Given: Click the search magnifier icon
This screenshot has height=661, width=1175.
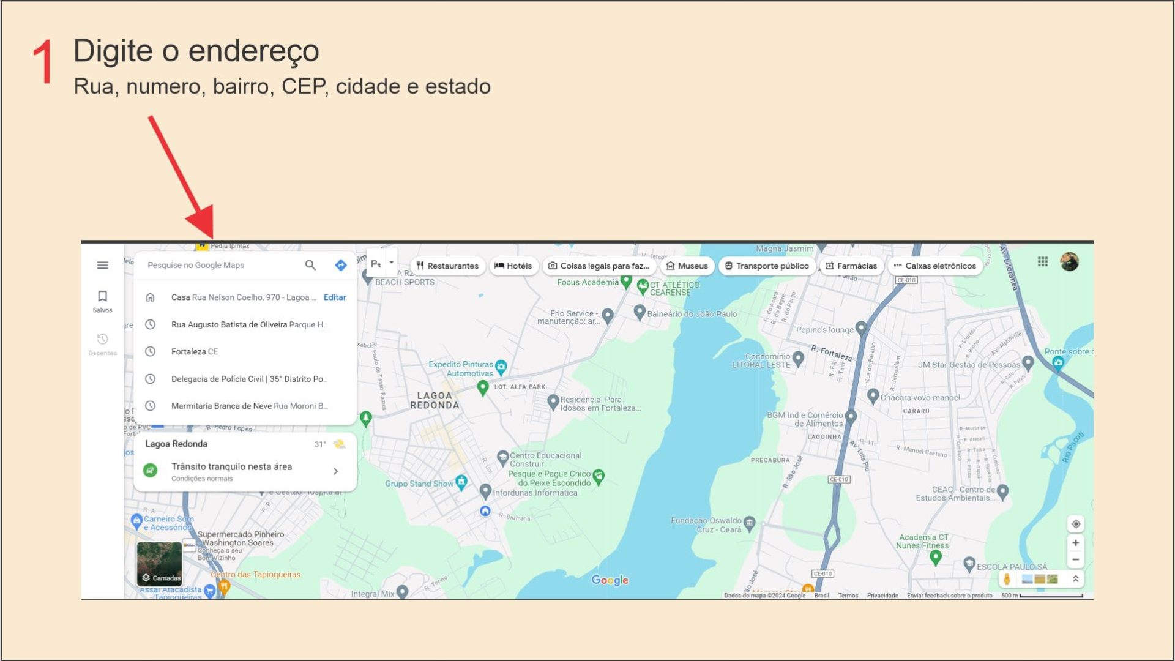Looking at the screenshot, I should (x=310, y=265).
